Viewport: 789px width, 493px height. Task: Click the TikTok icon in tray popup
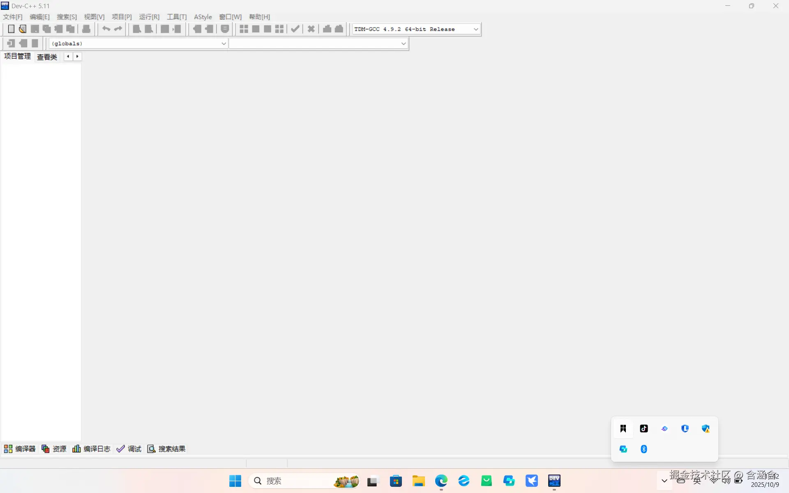click(x=644, y=428)
